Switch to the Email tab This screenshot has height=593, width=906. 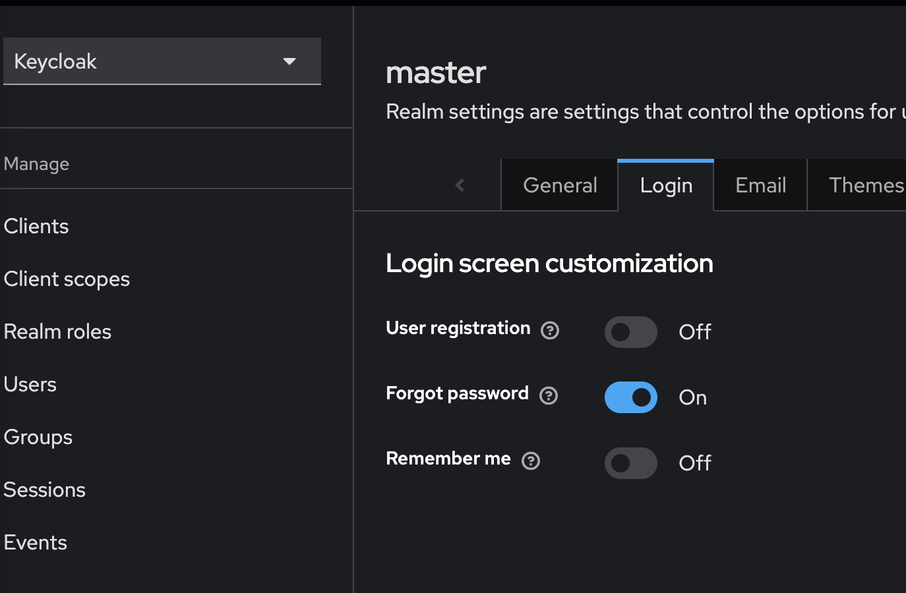pos(760,185)
